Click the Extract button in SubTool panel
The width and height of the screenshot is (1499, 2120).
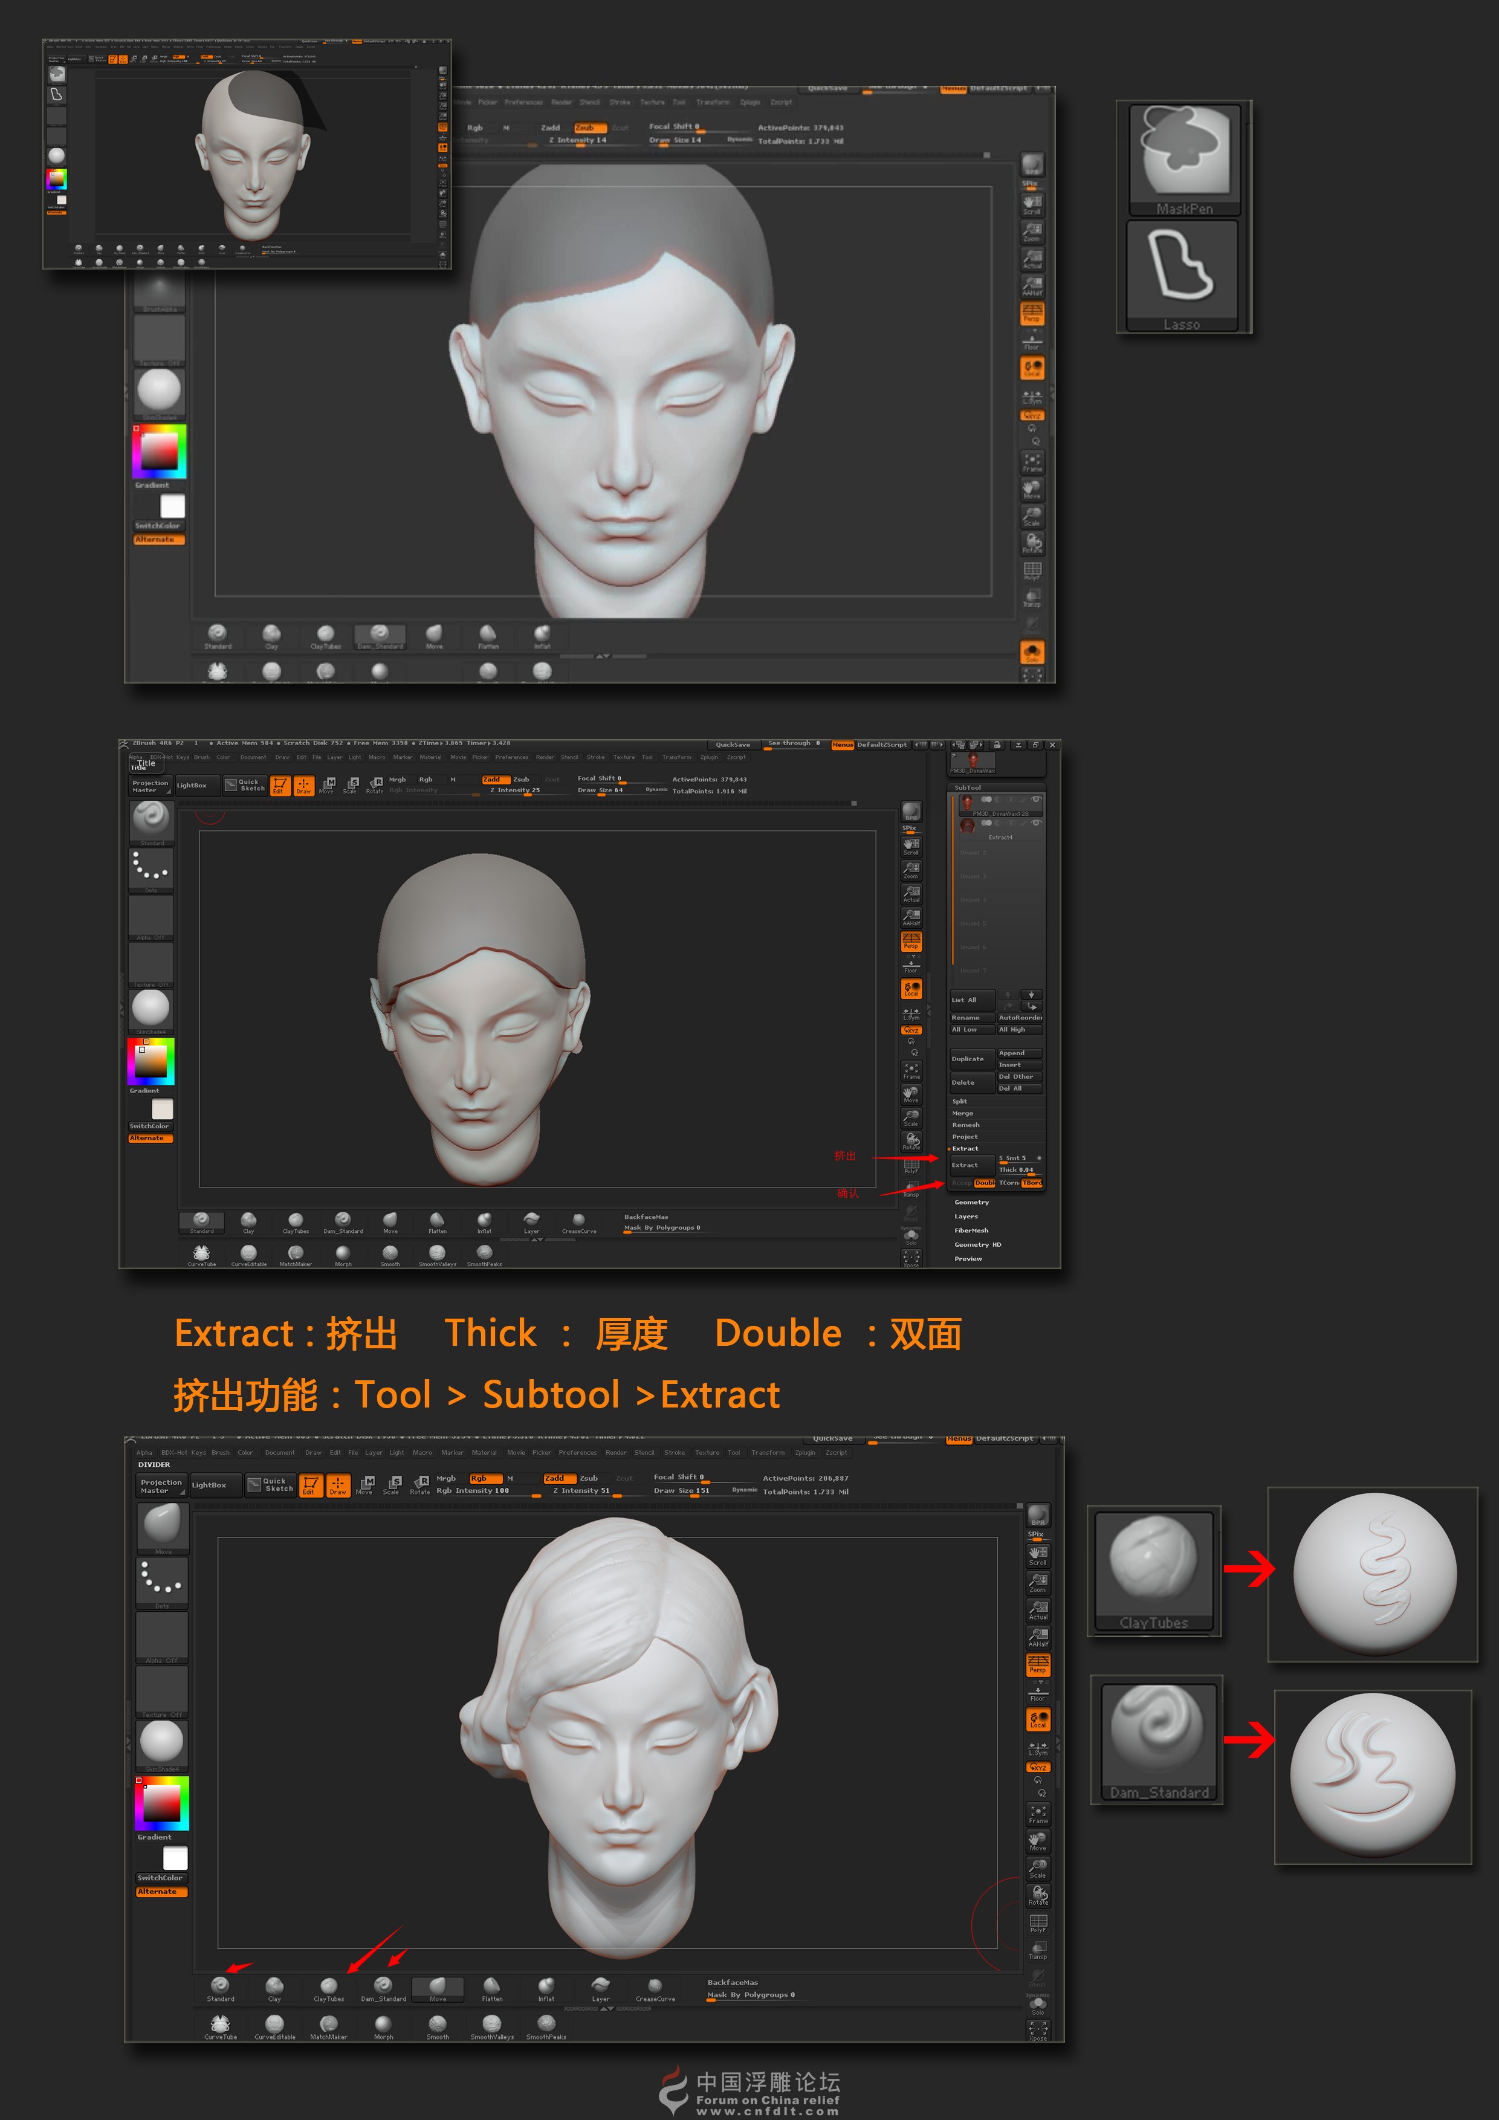pyautogui.click(x=971, y=1165)
